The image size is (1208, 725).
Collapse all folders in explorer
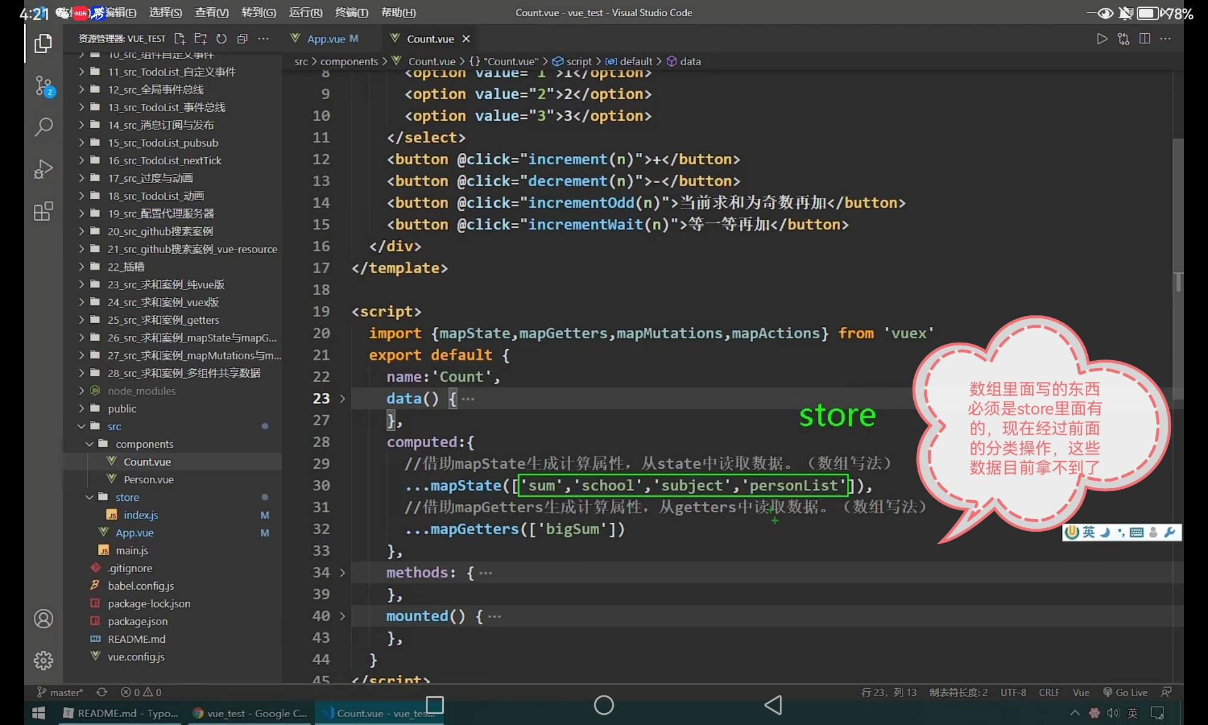pos(242,39)
